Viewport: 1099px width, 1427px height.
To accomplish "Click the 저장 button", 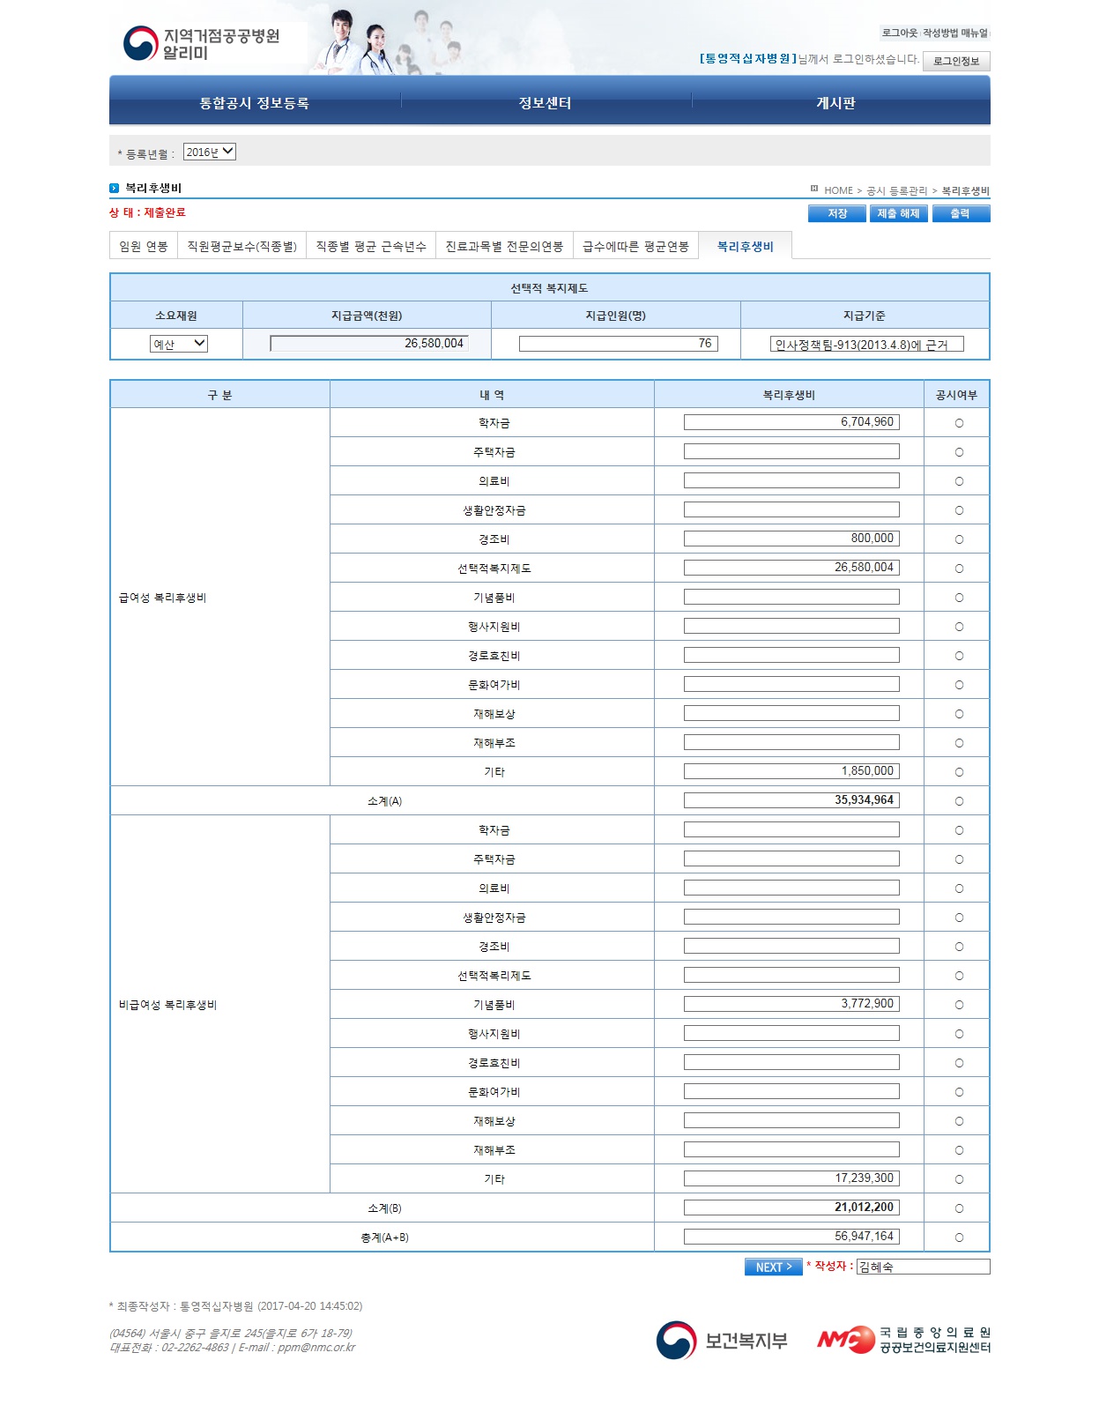I will pyautogui.click(x=836, y=214).
